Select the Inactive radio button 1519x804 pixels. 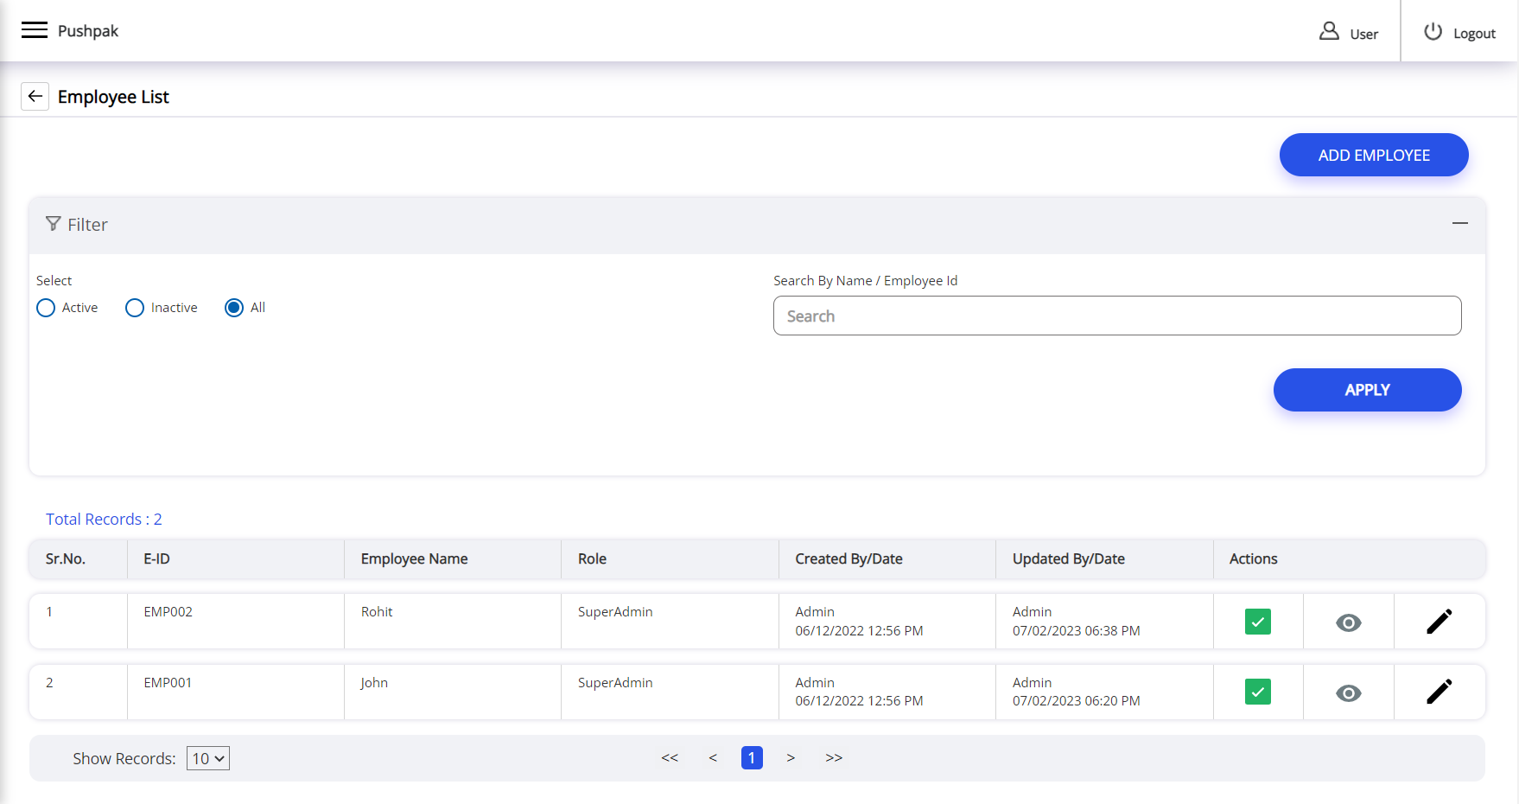click(135, 308)
